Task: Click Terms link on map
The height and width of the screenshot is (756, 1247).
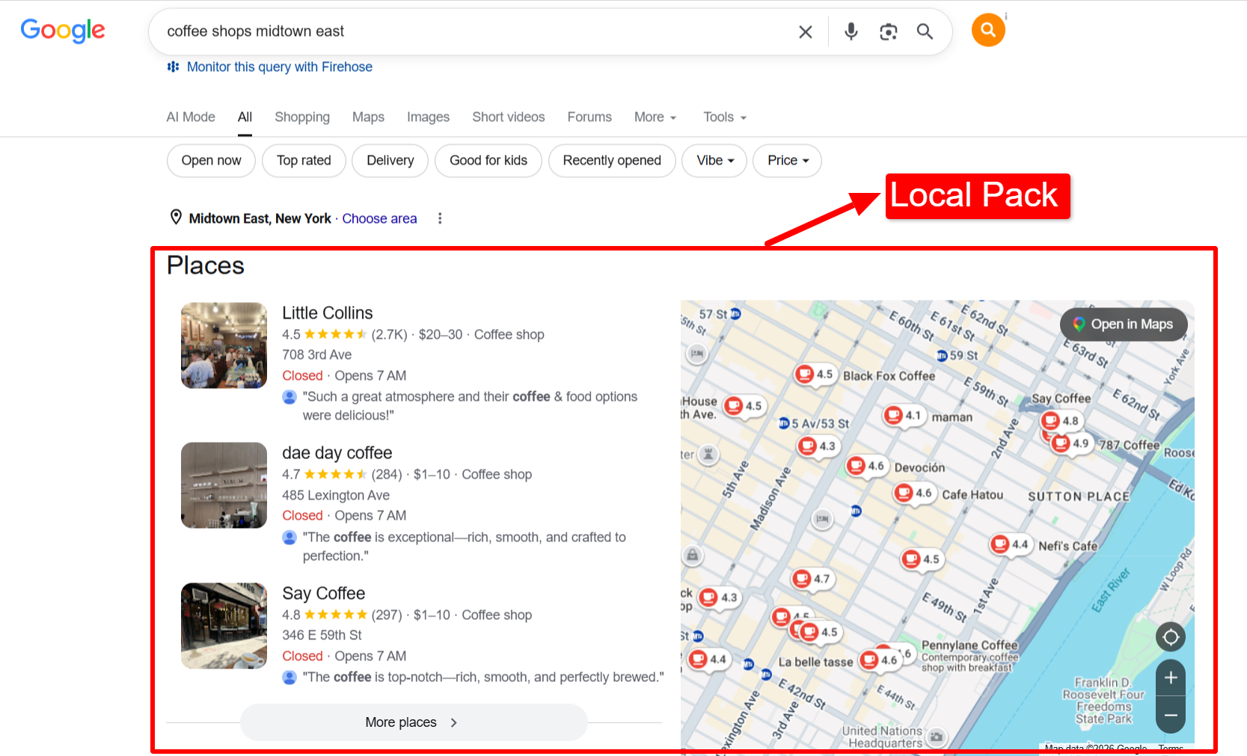Action: (x=1171, y=749)
